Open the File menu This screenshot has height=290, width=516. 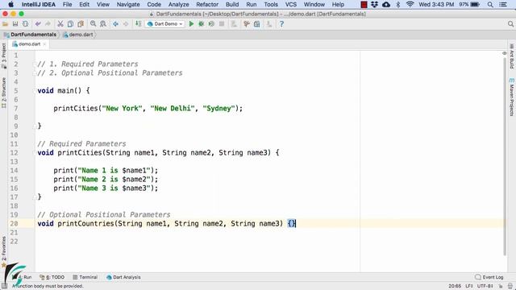67,4
